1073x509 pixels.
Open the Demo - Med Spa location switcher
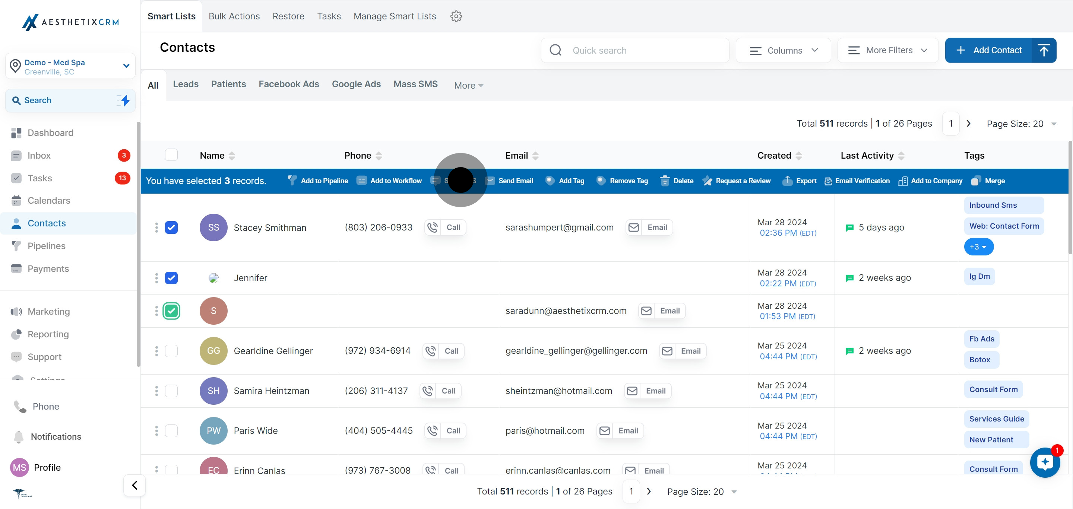coord(70,66)
